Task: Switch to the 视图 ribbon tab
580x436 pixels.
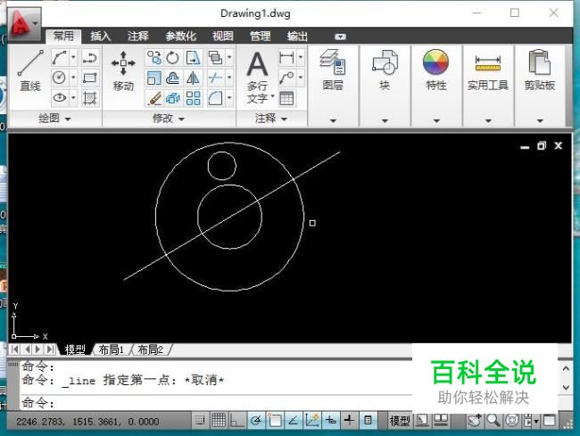Action: point(223,37)
